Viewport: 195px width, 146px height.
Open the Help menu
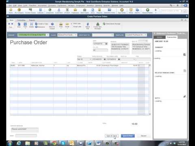(121, 6)
